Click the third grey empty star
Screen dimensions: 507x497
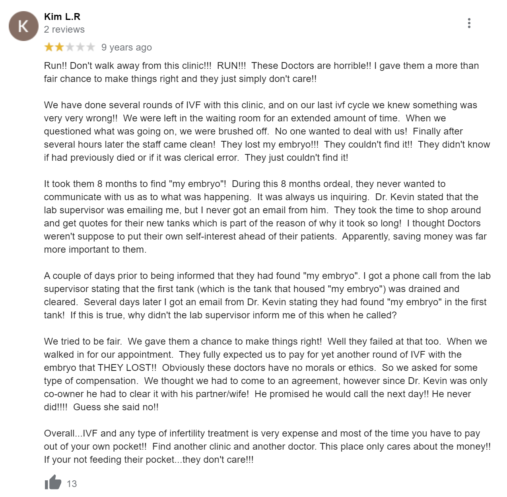[x=70, y=47]
